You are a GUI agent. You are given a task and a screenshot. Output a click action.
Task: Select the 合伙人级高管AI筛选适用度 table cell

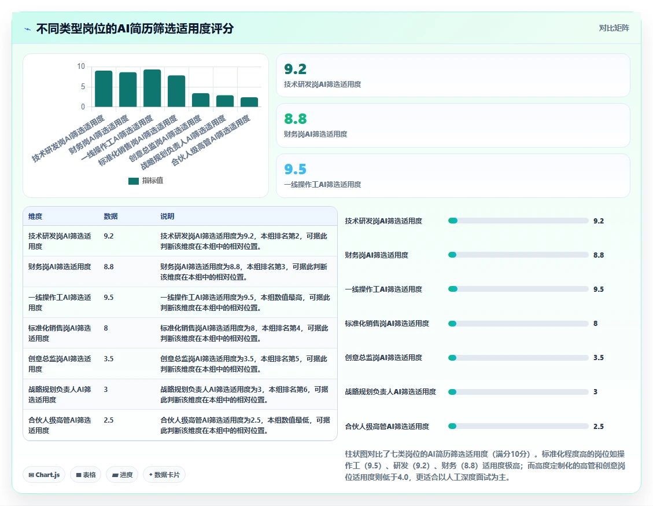tap(60, 425)
